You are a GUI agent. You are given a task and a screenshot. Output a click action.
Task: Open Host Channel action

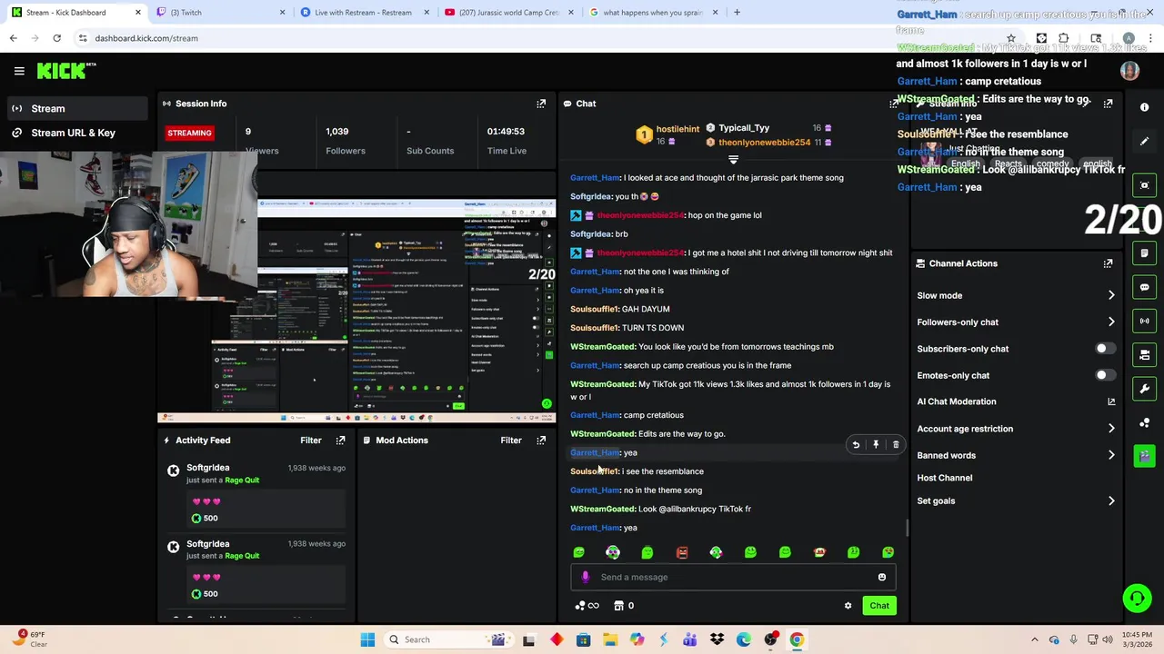pyautogui.click(x=945, y=478)
